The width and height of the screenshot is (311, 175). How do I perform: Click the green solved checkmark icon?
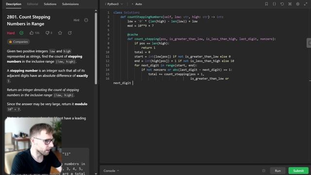tap(21, 33)
